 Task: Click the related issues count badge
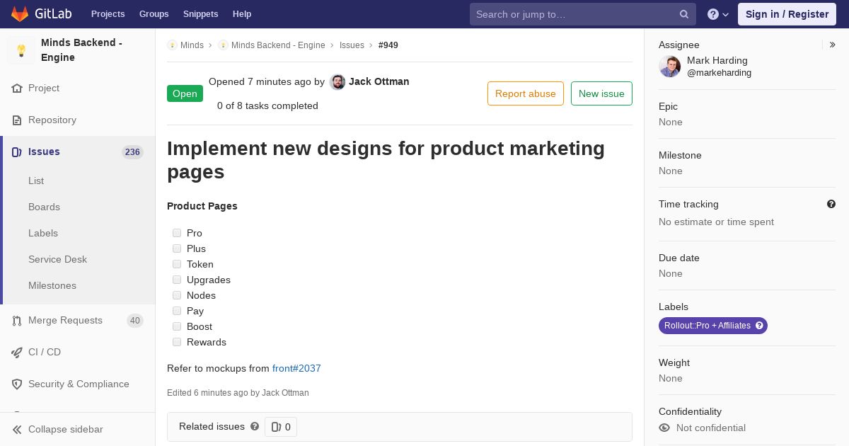click(x=281, y=427)
